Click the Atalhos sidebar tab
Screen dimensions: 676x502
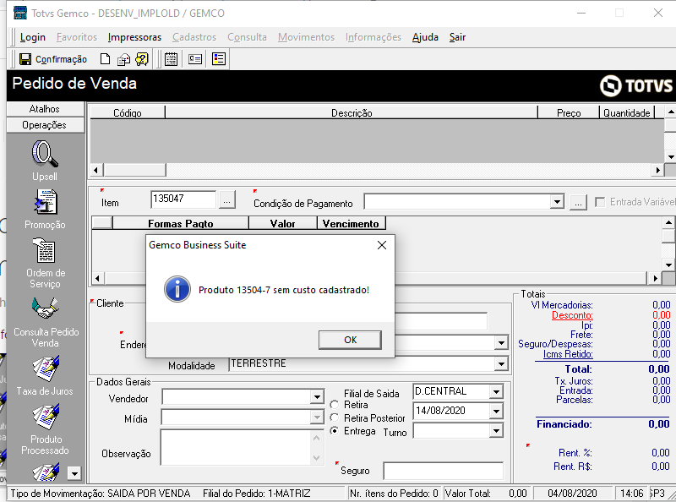46,109
